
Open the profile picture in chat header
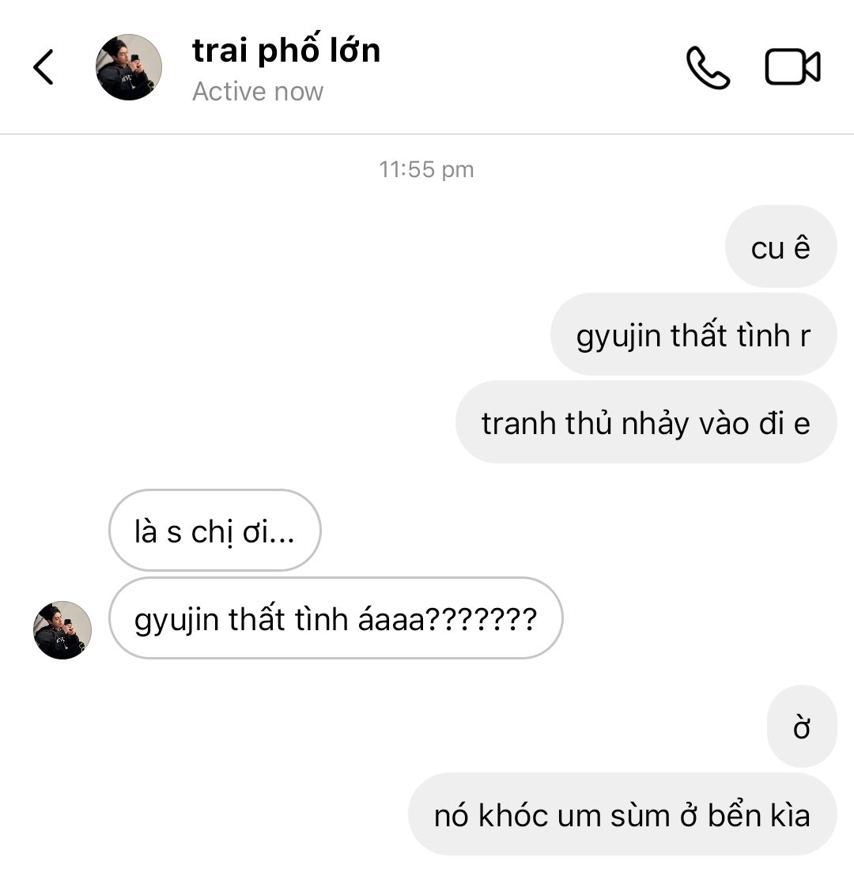coord(129,67)
